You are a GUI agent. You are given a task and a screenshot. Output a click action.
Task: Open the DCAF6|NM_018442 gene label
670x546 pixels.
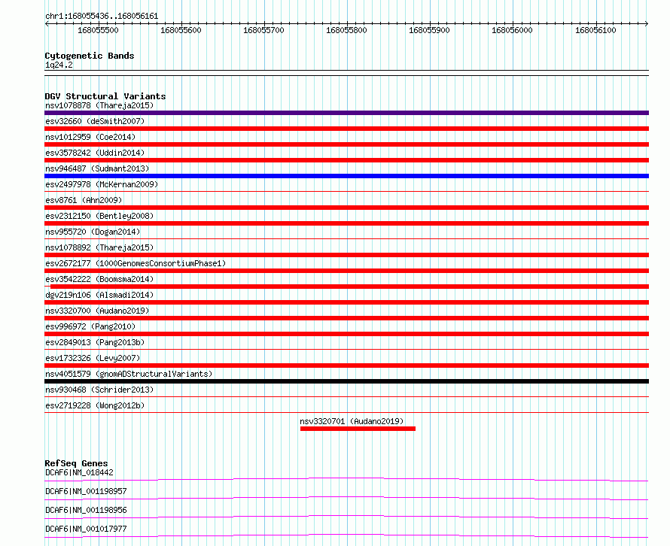(80, 472)
